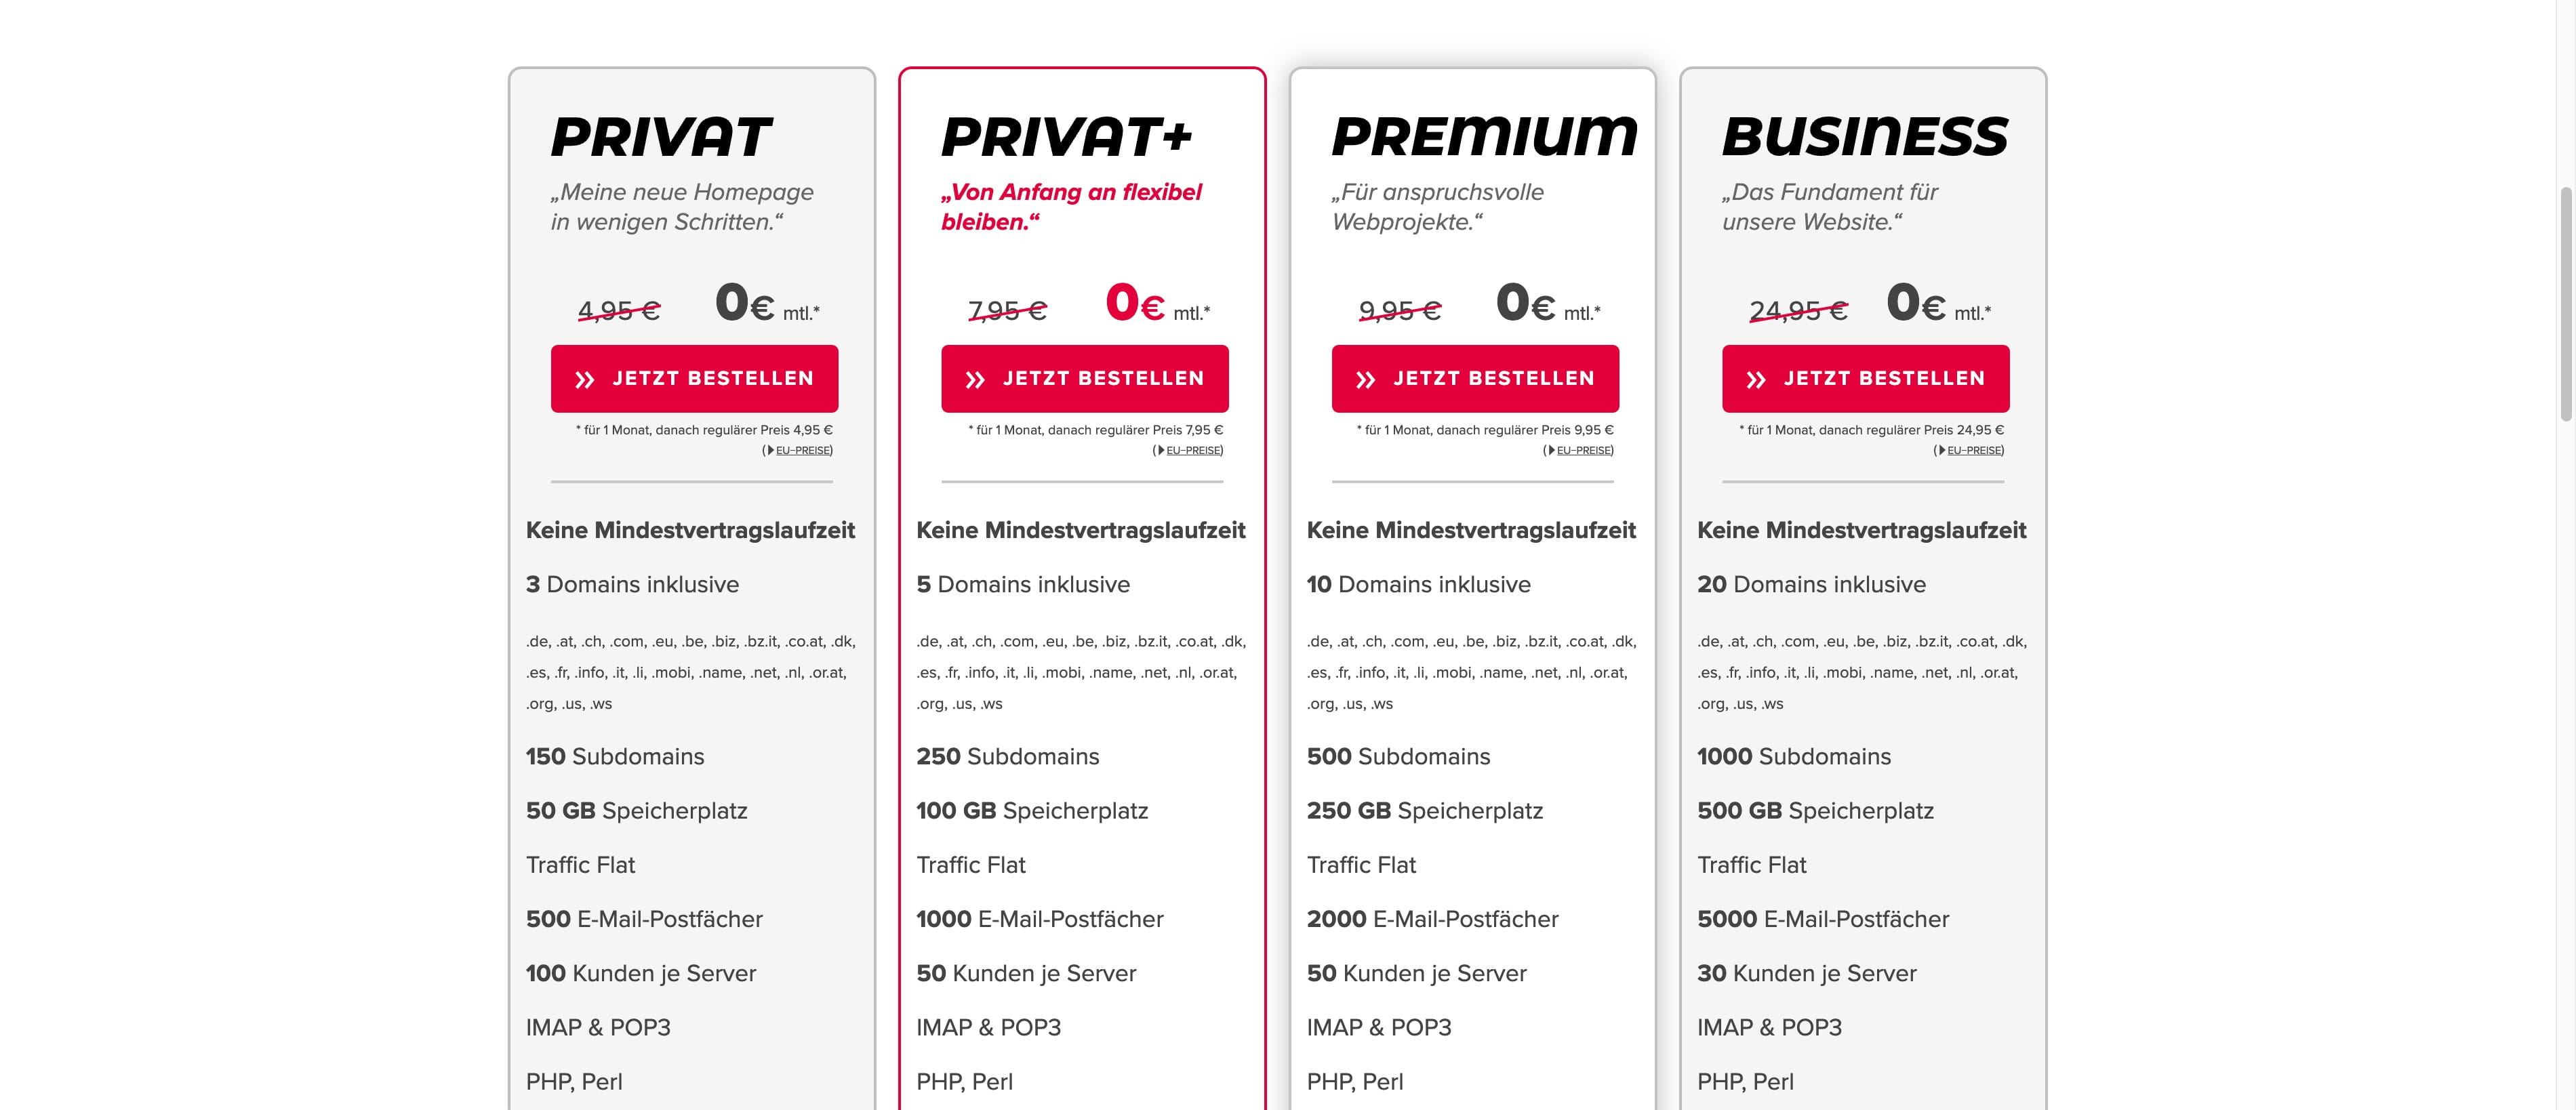Expand the triangle arrow beside Premium EU-PREISE
The width and height of the screenshot is (2576, 1110).
pos(1551,450)
